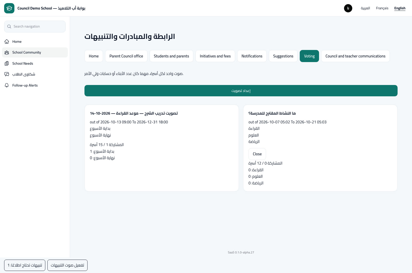Click the تنبيهات تحتاج اطلاعًا: 1 button

pyautogui.click(x=25, y=265)
